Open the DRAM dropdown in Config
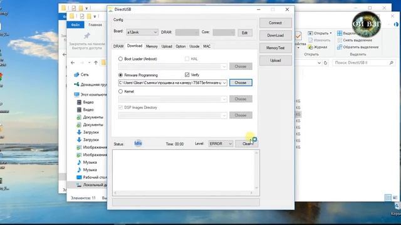This screenshot has width=401, height=225. 187,32
